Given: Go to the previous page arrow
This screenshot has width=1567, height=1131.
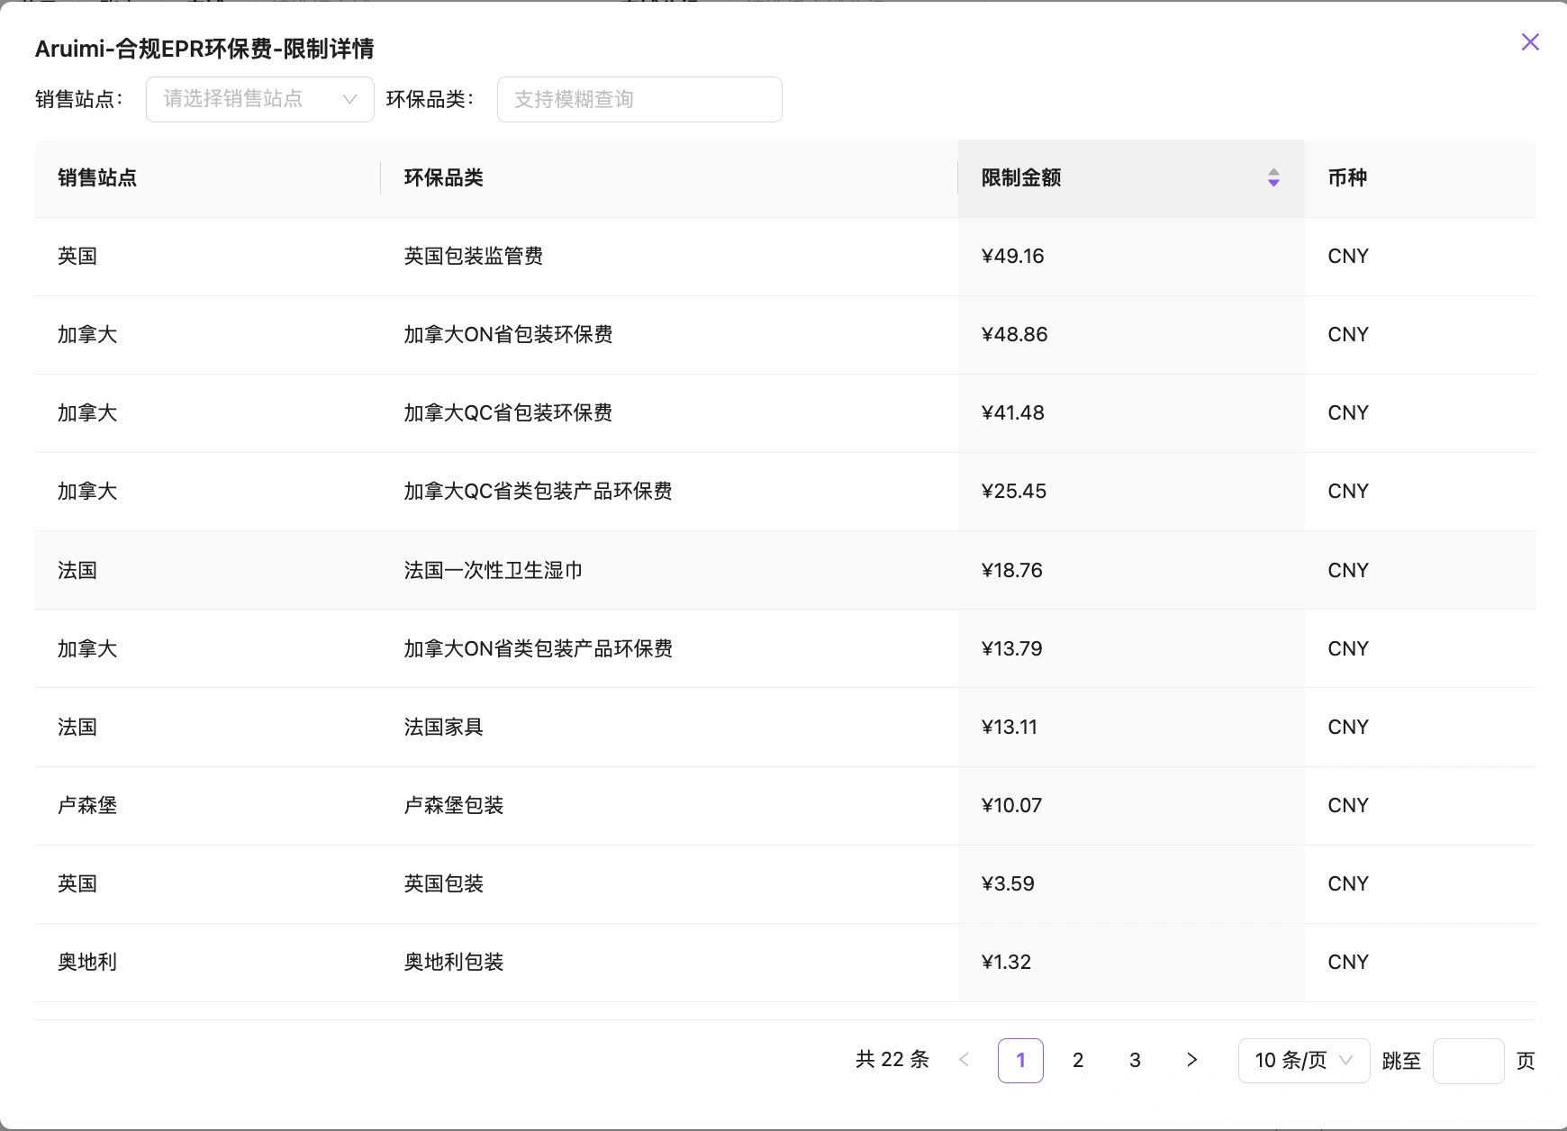Looking at the screenshot, I should 964,1060.
